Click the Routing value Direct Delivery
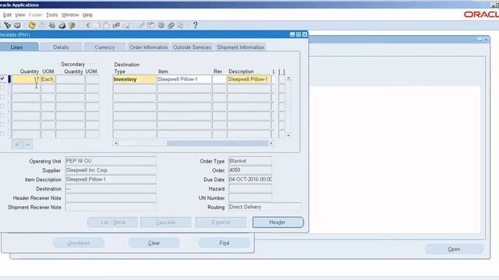Screen dimensions: 499x280 pyautogui.click(x=265, y=207)
